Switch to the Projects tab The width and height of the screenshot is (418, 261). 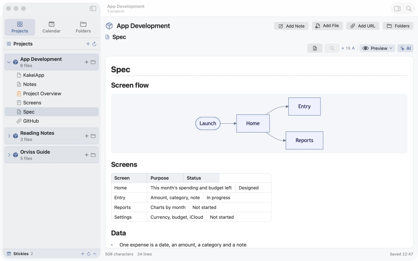20,27
